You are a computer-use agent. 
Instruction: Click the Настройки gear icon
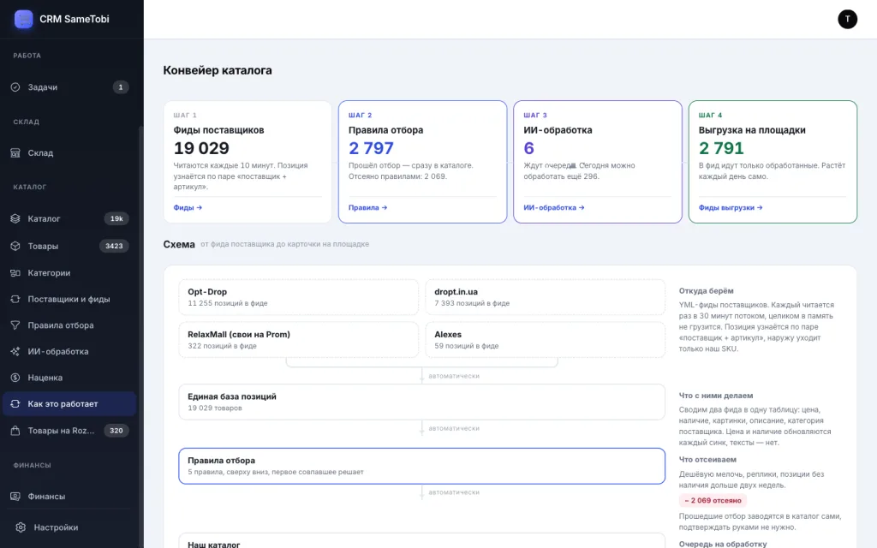click(x=21, y=527)
